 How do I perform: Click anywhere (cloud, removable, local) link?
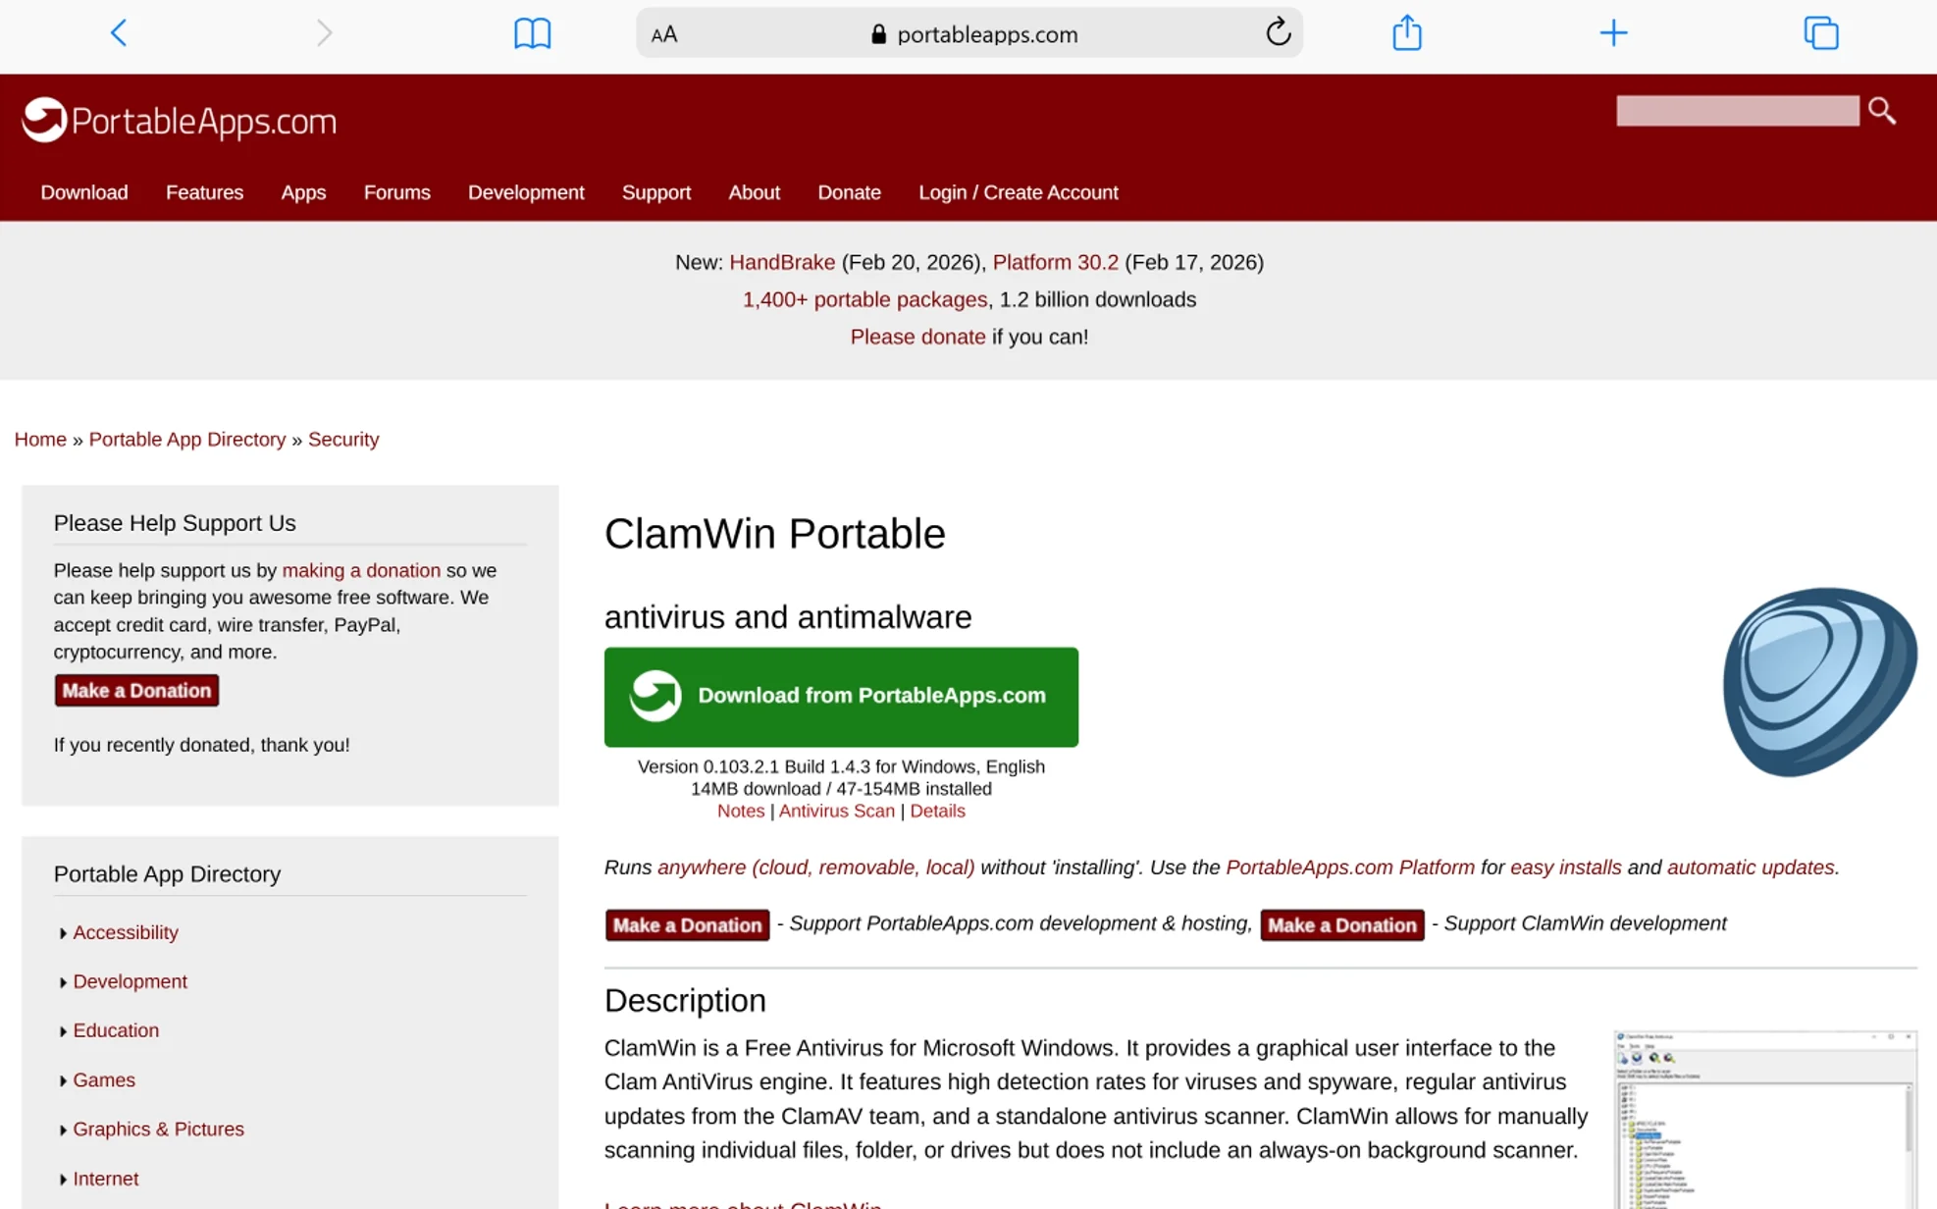click(x=816, y=867)
